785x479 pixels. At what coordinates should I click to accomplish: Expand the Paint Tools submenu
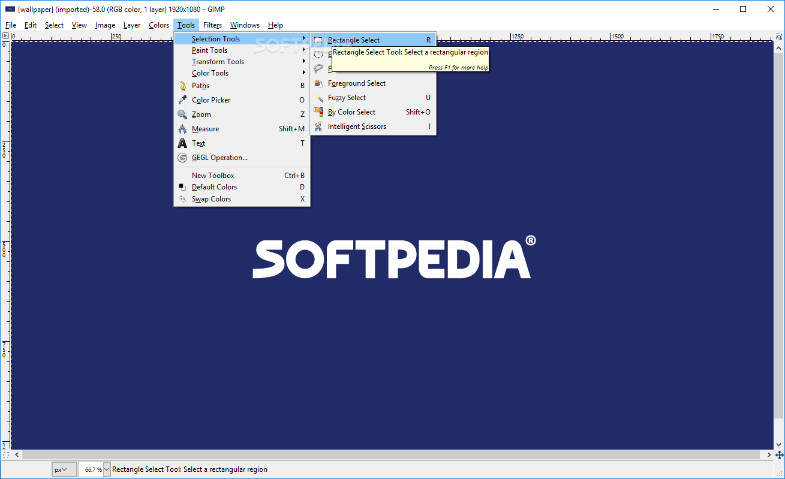click(x=242, y=50)
